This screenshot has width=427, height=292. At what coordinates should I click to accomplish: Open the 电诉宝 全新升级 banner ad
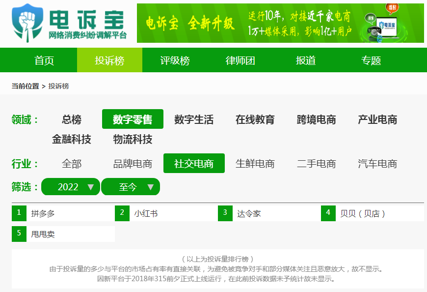280,23
